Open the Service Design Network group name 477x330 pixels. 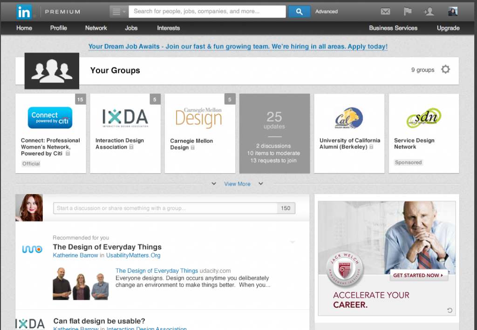tap(414, 143)
